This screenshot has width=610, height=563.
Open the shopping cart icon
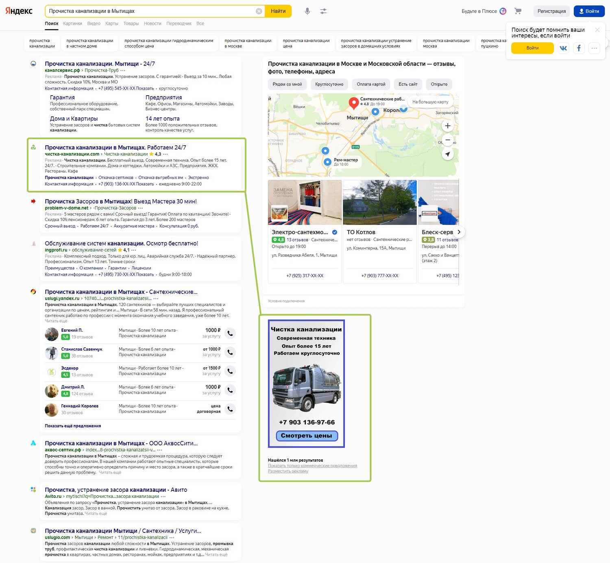point(518,11)
